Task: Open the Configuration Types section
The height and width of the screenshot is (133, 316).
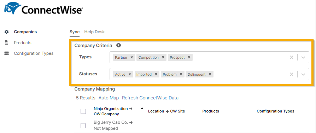Action: pos(34,53)
